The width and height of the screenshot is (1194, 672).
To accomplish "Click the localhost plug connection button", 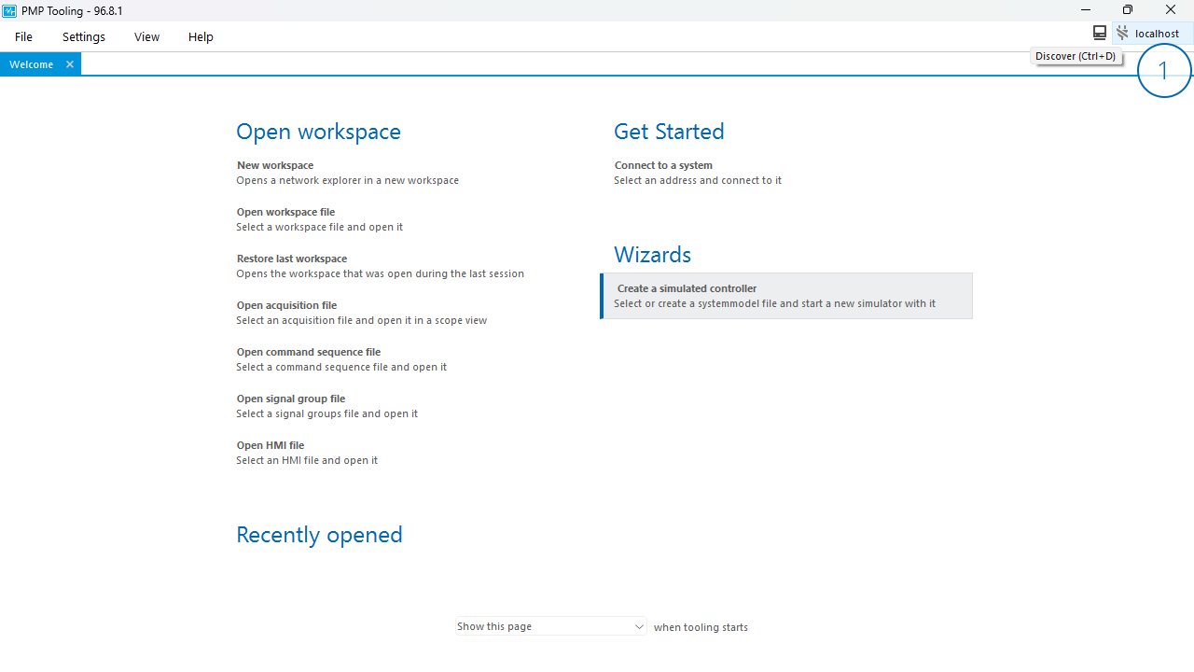I will click(x=1152, y=34).
